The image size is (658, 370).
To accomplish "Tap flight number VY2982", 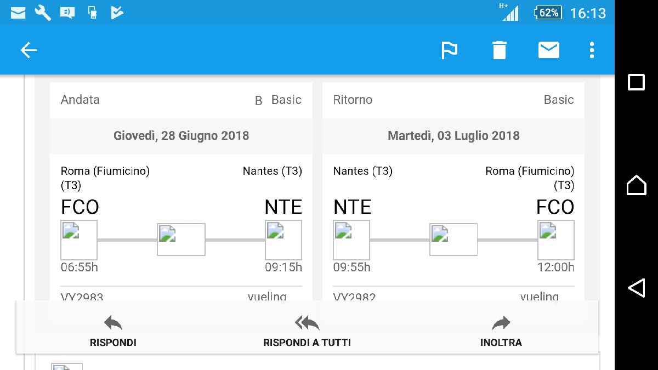I will tap(354, 297).
